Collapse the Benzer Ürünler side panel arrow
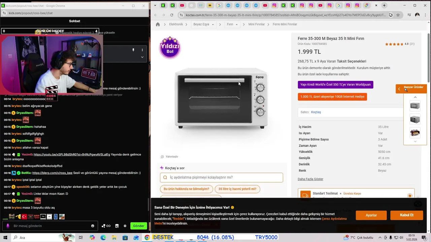This screenshot has width=431, height=242. coord(399,89)
